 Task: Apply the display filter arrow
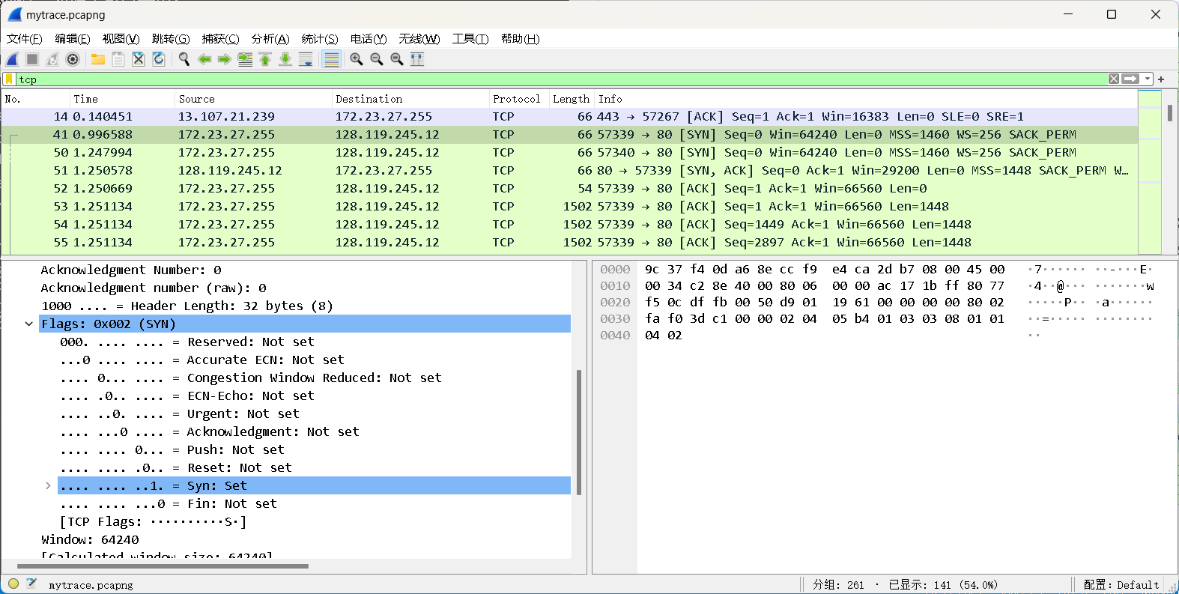pyautogui.click(x=1130, y=79)
